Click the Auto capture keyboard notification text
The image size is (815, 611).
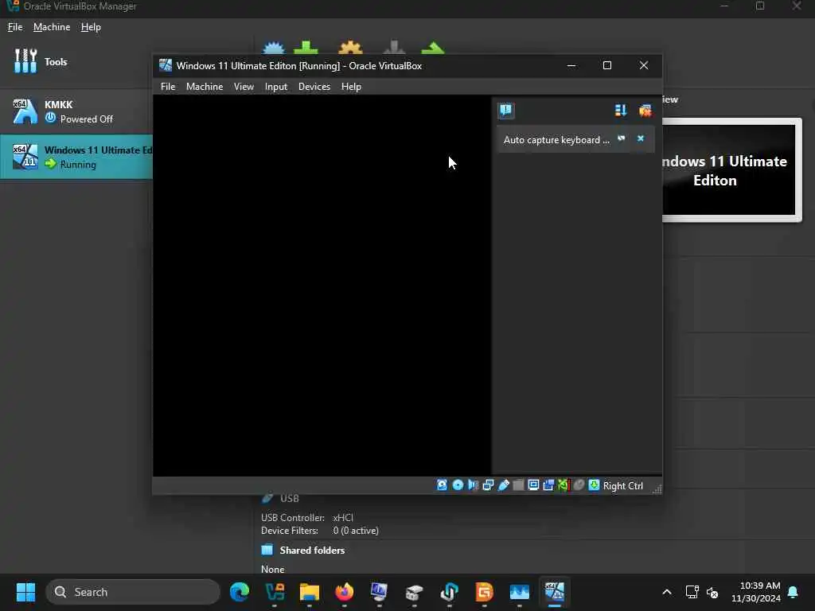tap(556, 140)
